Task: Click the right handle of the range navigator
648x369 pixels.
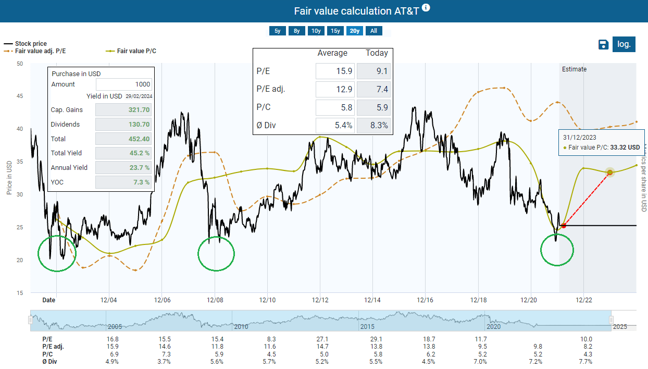Action: [x=612, y=321]
